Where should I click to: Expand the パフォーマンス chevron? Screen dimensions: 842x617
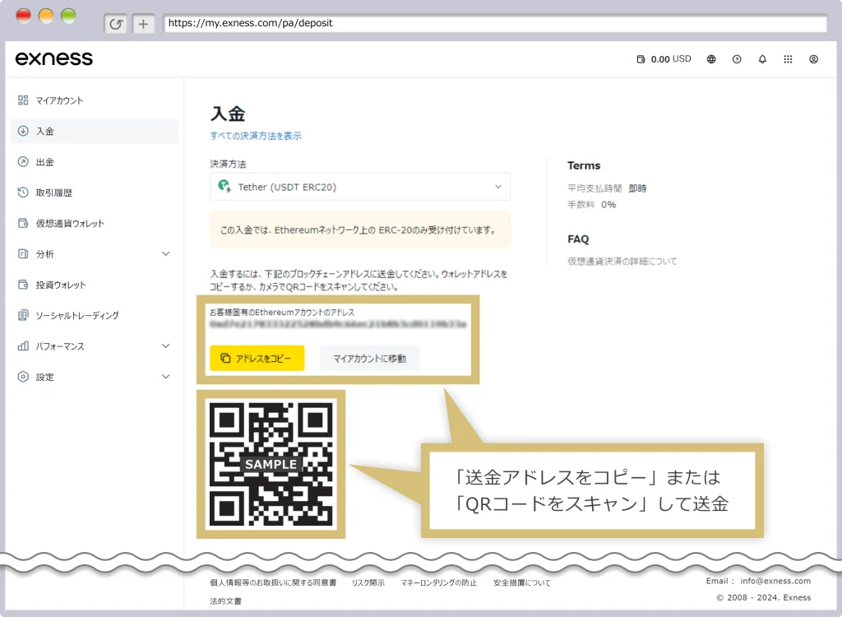[x=166, y=346]
